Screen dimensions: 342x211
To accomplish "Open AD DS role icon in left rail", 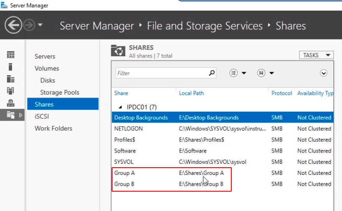I will 10,91.
